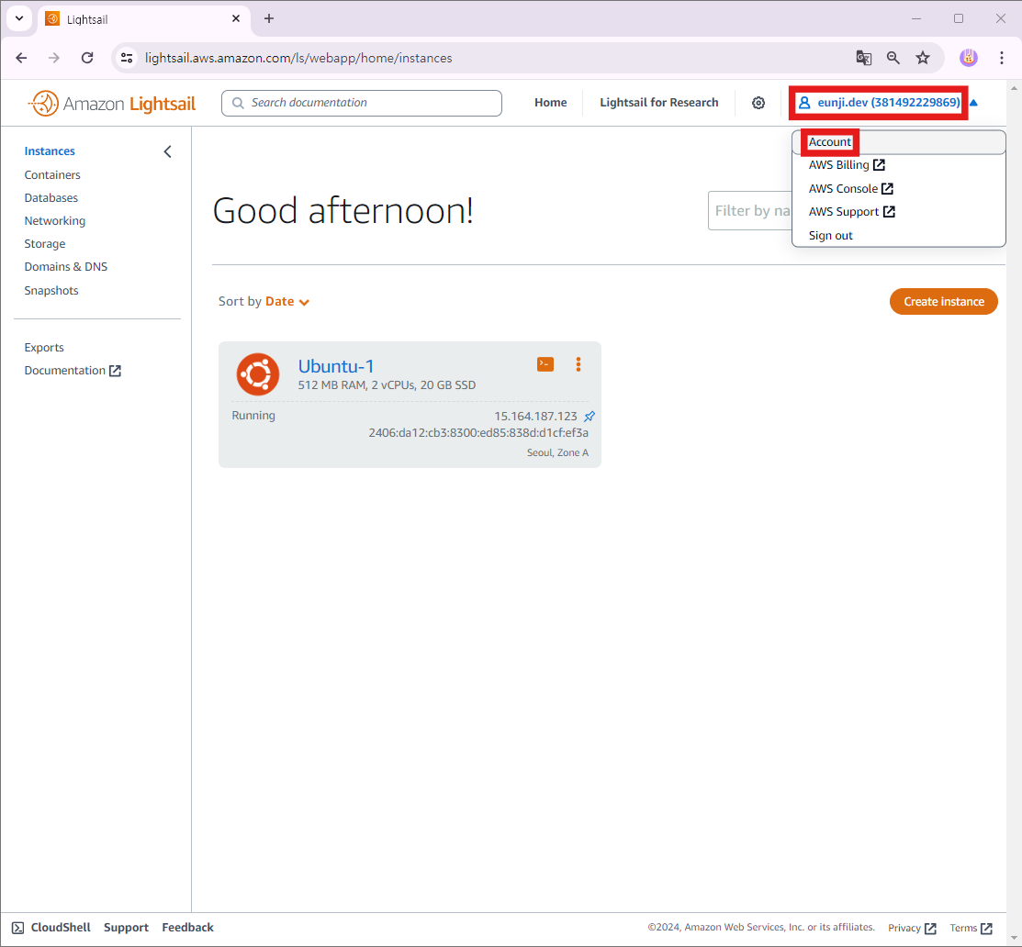The image size is (1022, 947).
Task: Go forward in browser history
Action: pos(54,58)
